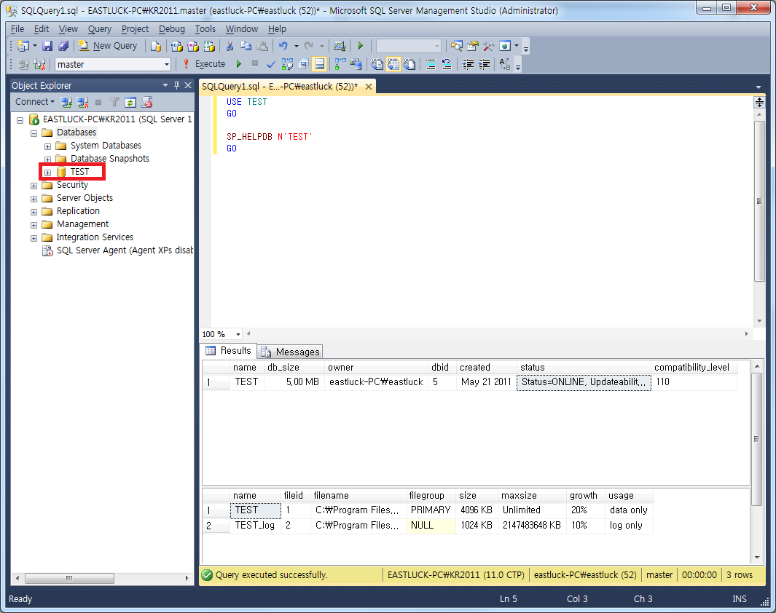Open the Tools menu

[205, 28]
